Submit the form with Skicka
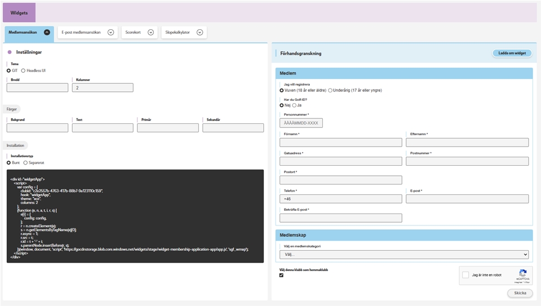 point(520,293)
